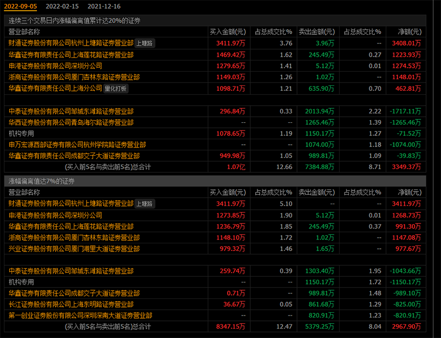
Task: Select net amount -1717.11万
Action: (x=405, y=111)
